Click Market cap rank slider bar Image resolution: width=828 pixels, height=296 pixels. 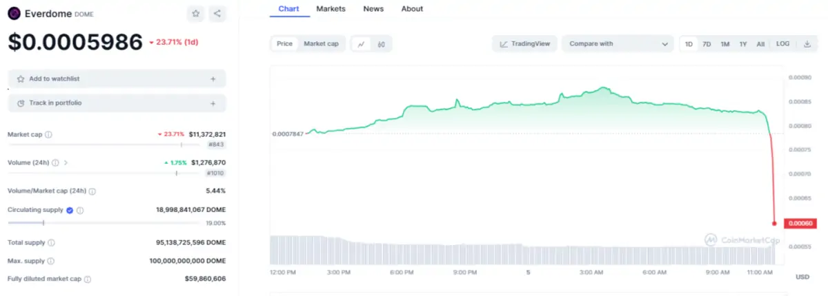click(106, 145)
